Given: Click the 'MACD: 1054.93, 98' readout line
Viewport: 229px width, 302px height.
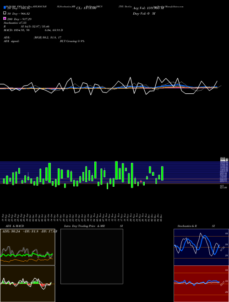Looking at the screenshot, I should [x=16, y=30].
